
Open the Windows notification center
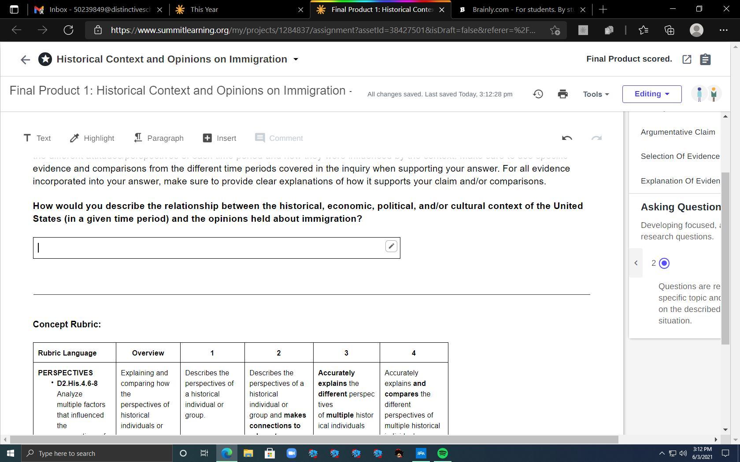point(725,453)
